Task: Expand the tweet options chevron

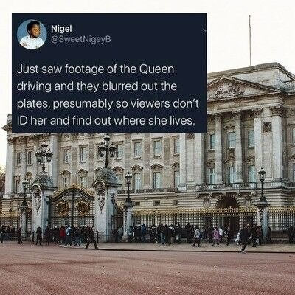Action: click(204, 30)
